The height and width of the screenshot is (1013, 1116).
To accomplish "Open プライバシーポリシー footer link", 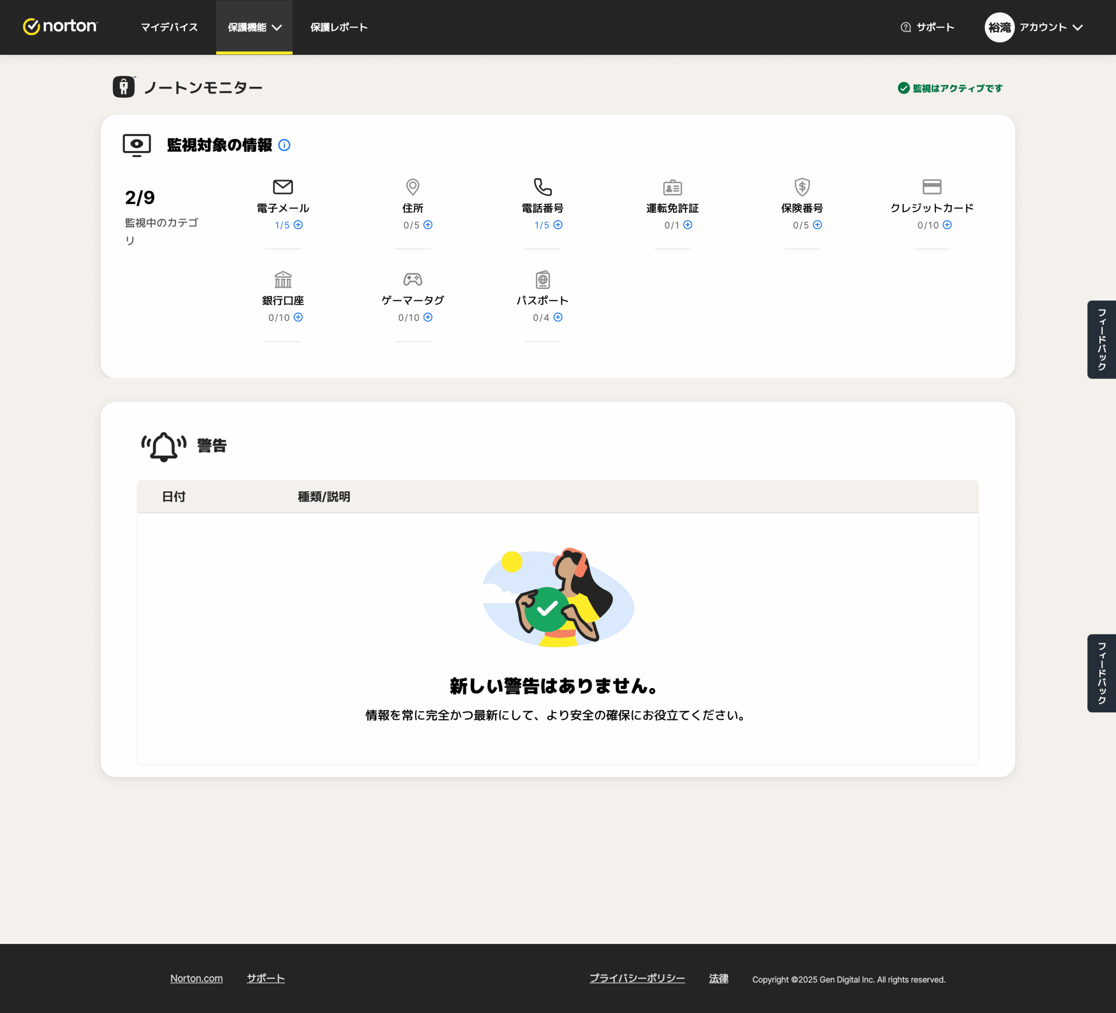I will point(637,978).
